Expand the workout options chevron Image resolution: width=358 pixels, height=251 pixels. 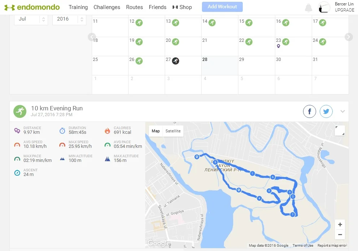[x=342, y=111]
